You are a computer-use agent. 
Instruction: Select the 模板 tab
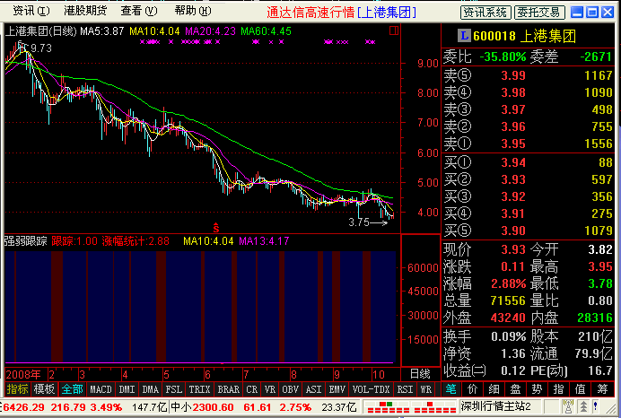click(x=44, y=389)
